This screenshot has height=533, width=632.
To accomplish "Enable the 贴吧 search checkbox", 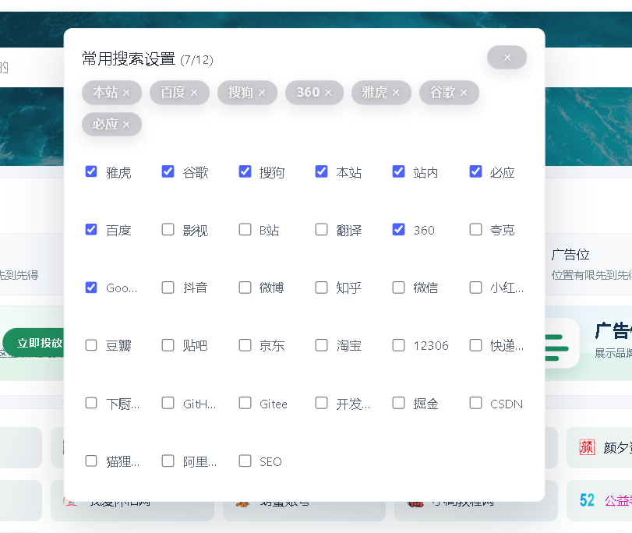I will point(168,345).
